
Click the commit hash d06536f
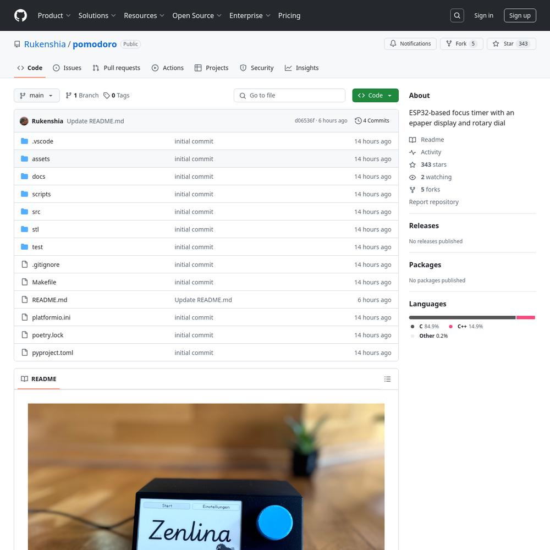tap(305, 120)
